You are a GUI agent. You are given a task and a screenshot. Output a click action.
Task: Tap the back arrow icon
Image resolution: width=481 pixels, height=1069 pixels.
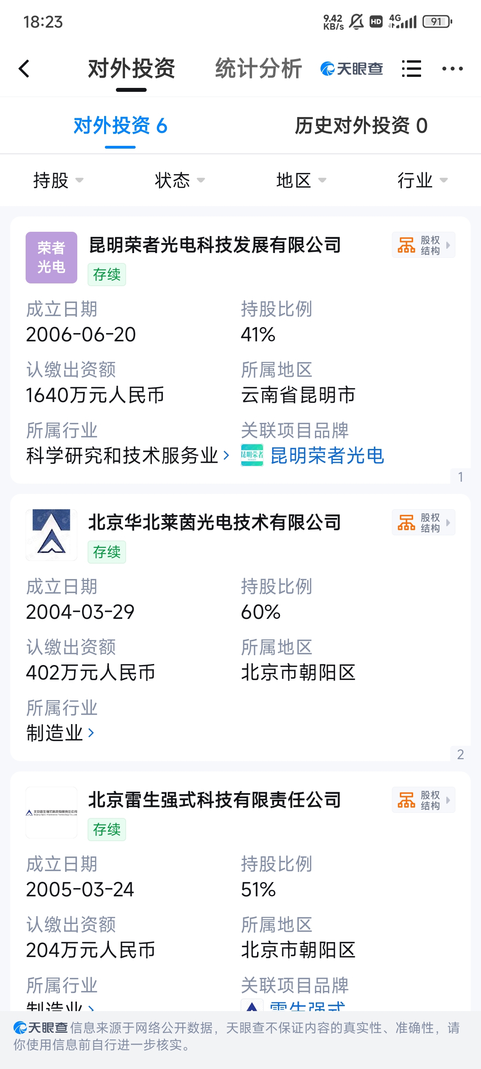(24, 69)
